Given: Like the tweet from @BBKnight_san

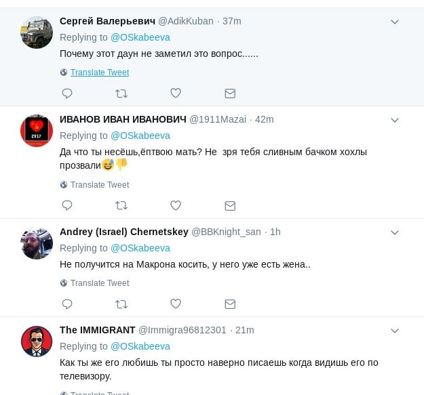Looking at the screenshot, I should [176, 304].
